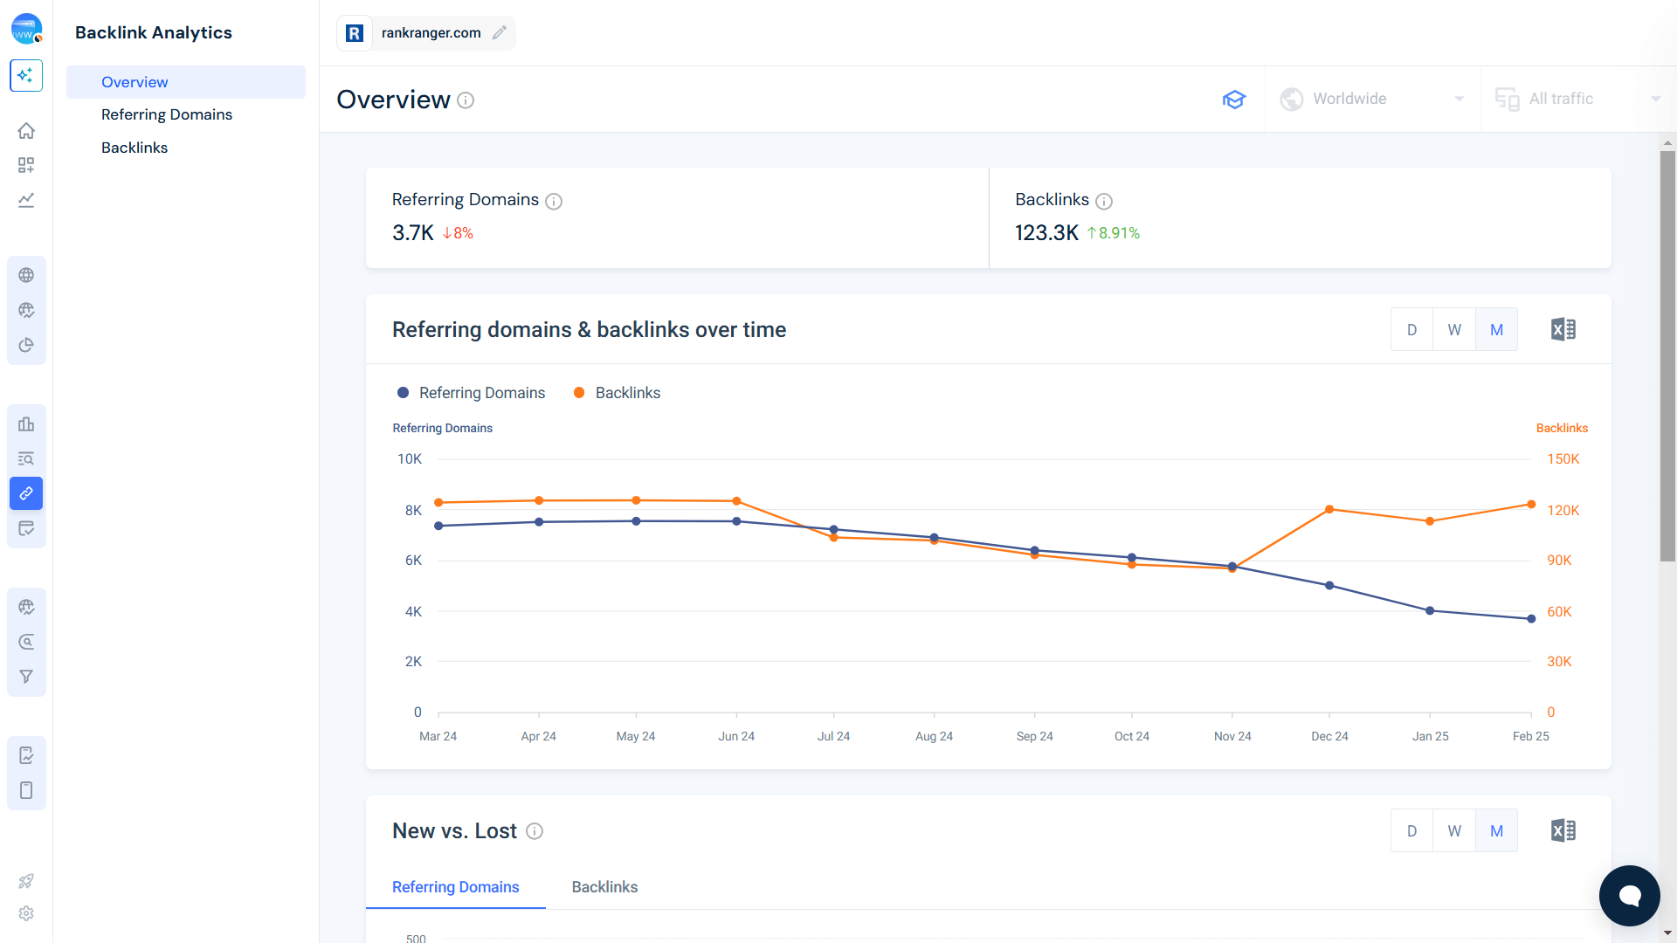Open the Referring Domains page from sidebar menu

pos(167,114)
